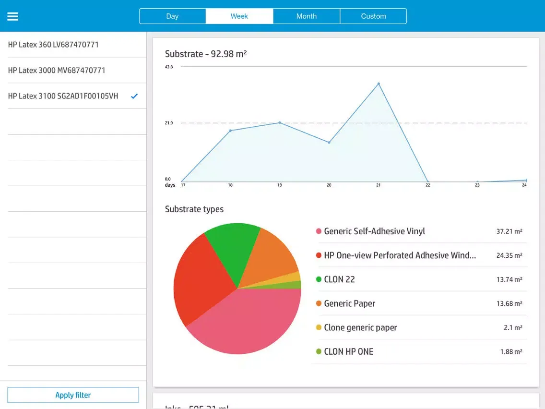Screen dimensions: 545x409
Task: Open the Generic Paper substrate row
Action: tap(418, 303)
